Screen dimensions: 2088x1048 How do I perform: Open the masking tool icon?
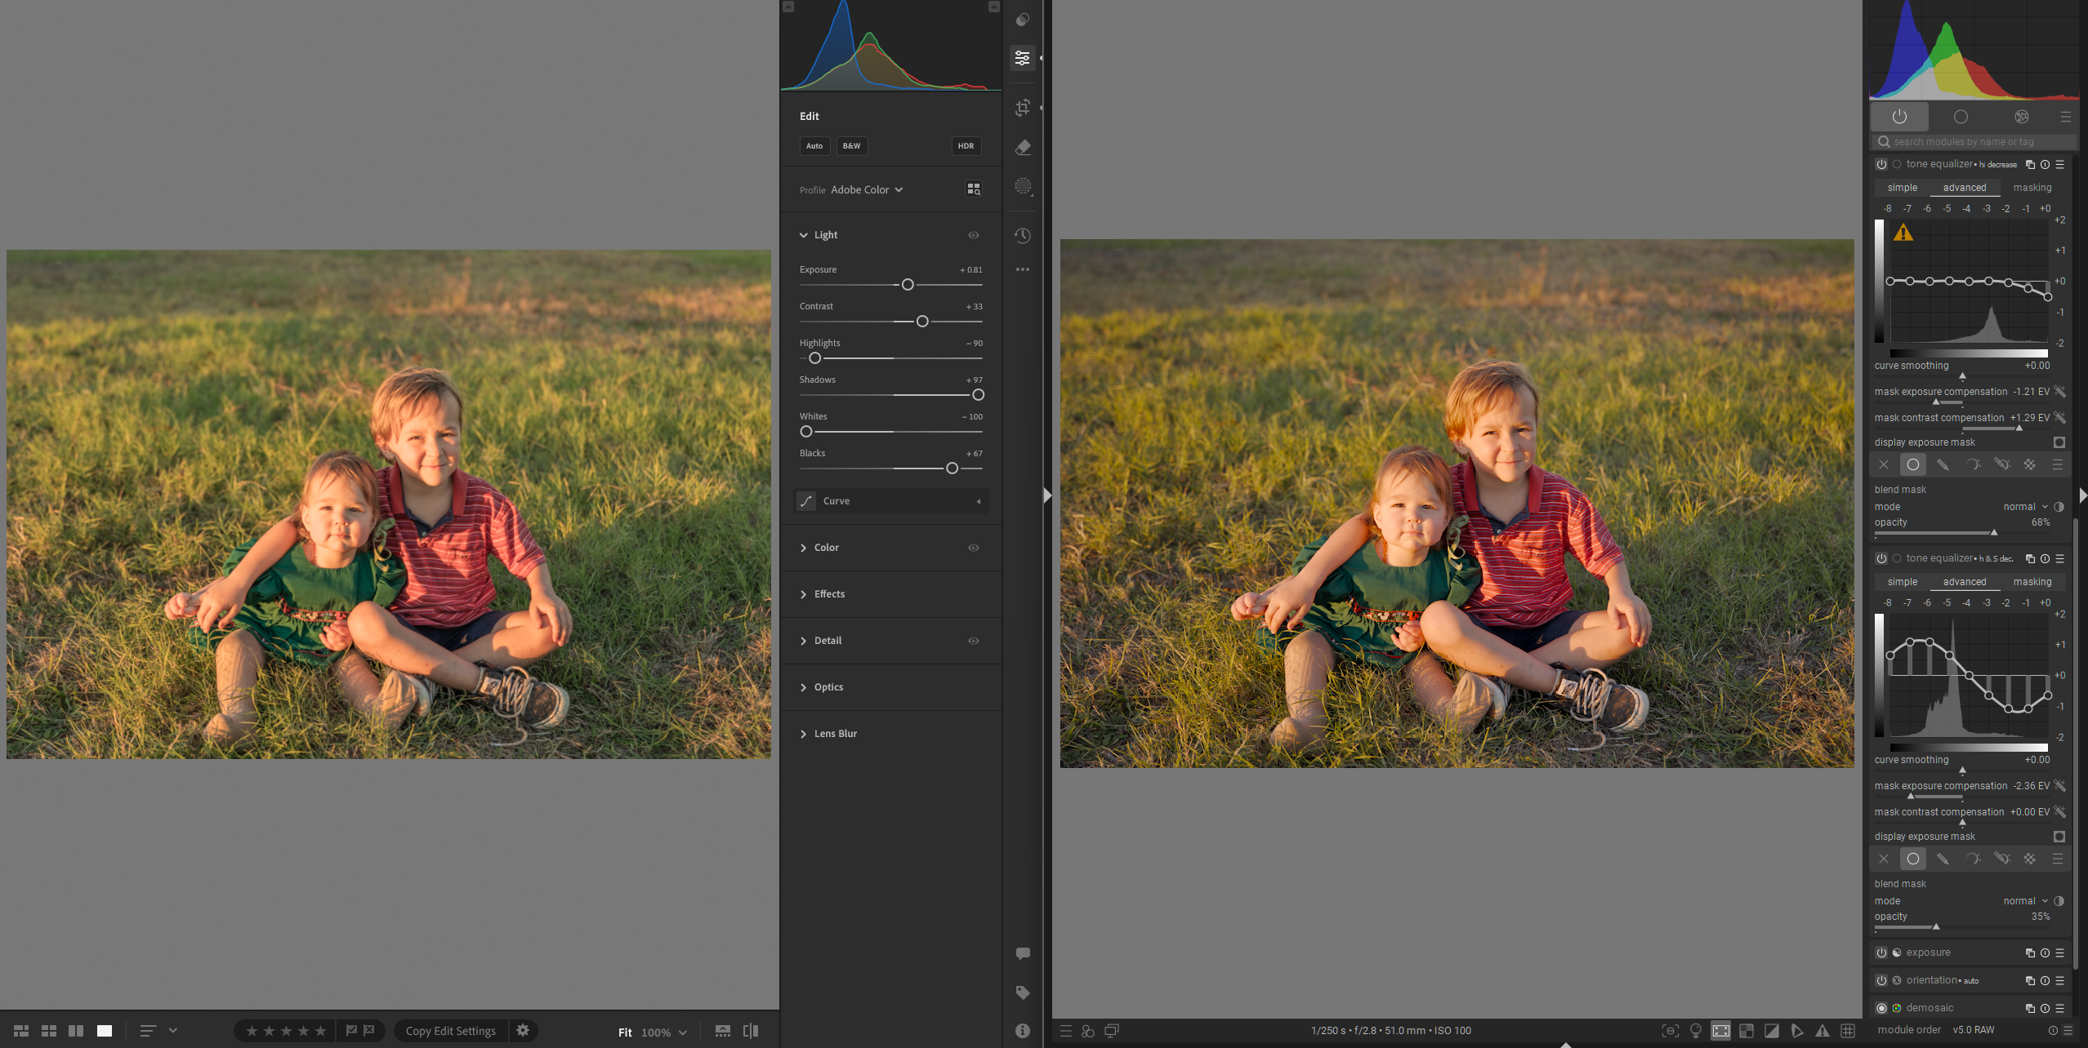coord(1022,186)
